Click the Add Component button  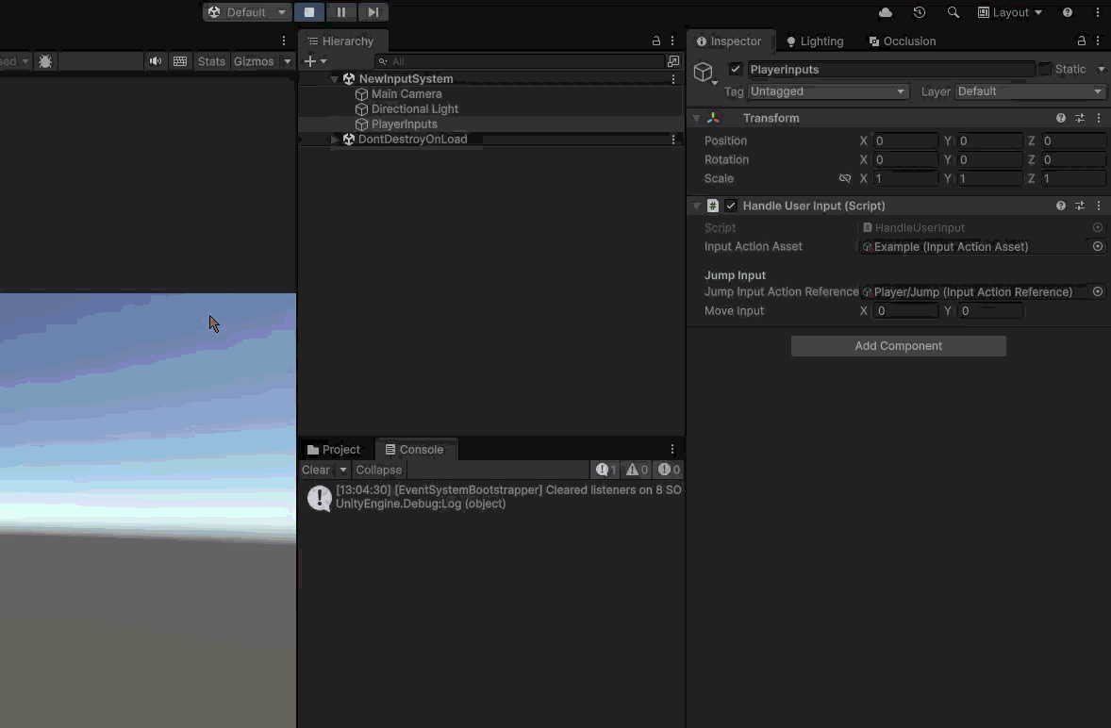(x=899, y=345)
